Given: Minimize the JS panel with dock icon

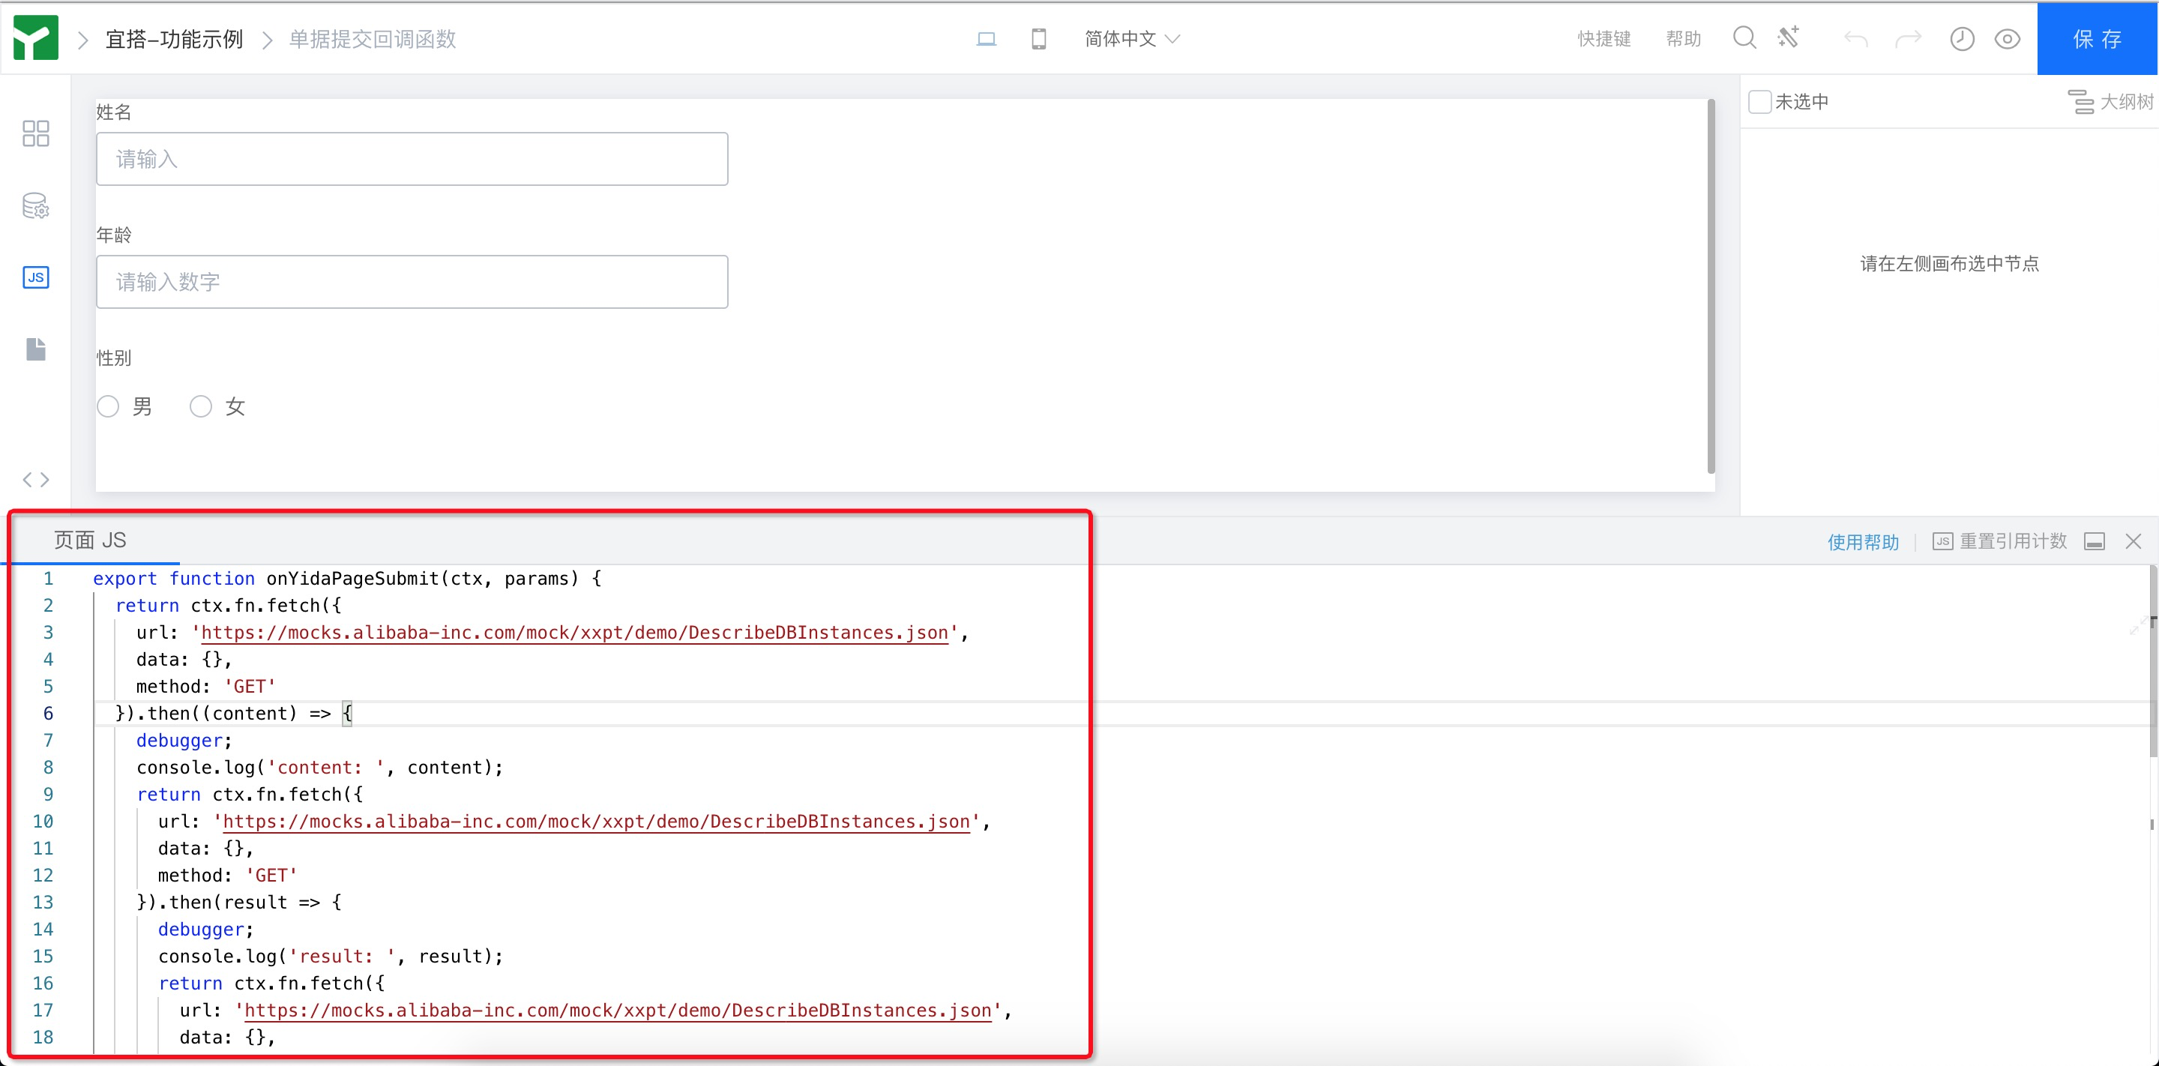Looking at the screenshot, I should pos(2094,541).
